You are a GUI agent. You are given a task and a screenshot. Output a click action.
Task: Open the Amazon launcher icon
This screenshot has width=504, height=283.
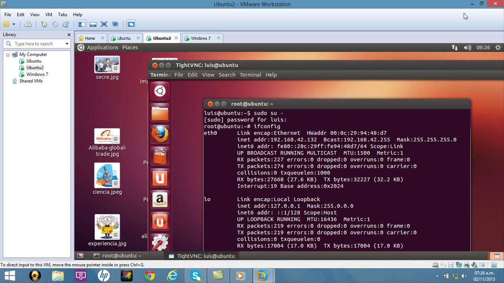coord(160,200)
